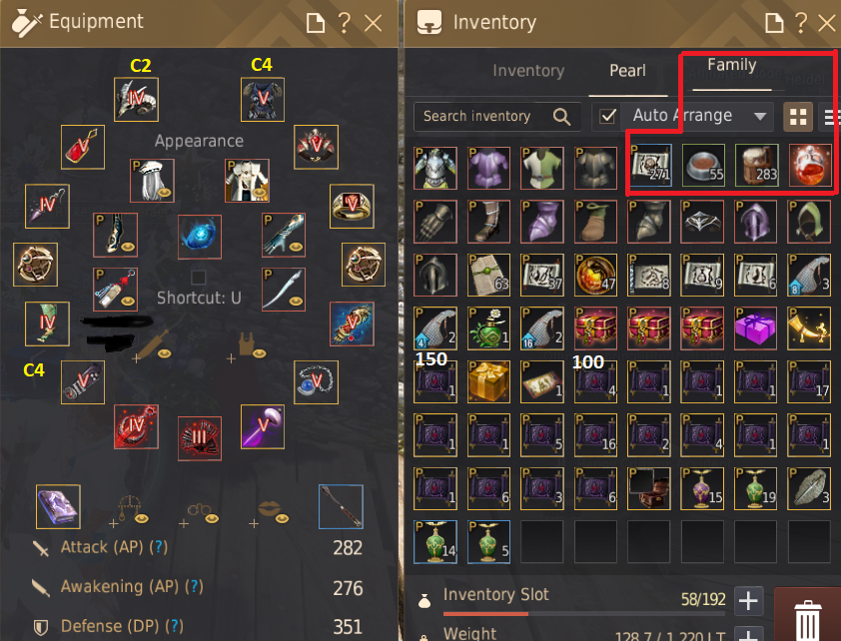Expand the Auto Arrange dropdown arrow
The image size is (841, 641).
pyautogui.click(x=759, y=116)
